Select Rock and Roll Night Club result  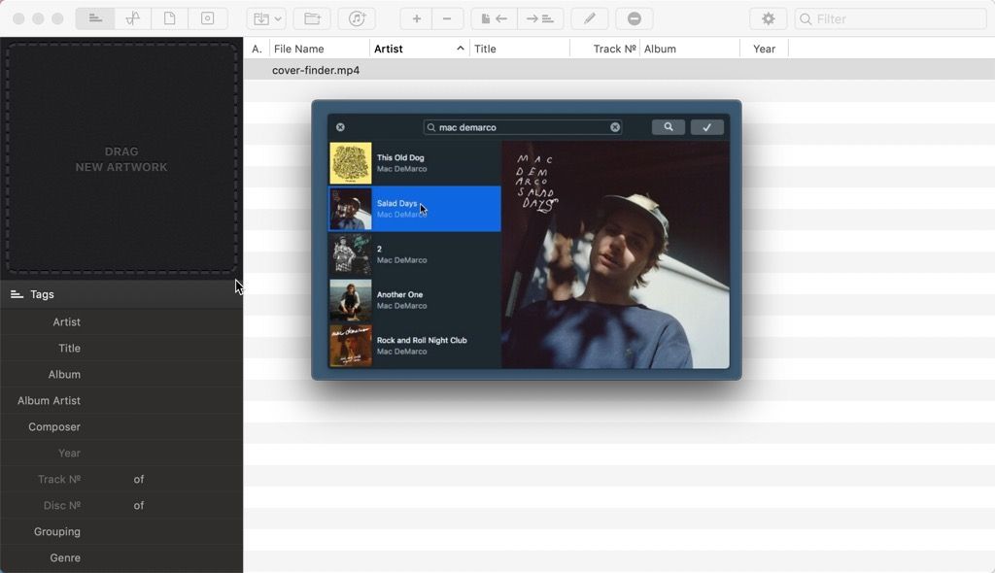[414, 346]
